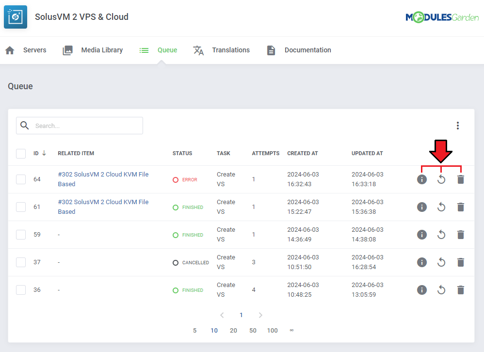
Task: Open related item link for row 61
Action: click(103, 207)
